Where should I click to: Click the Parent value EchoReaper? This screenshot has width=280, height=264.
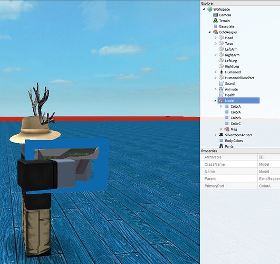(x=269, y=178)
